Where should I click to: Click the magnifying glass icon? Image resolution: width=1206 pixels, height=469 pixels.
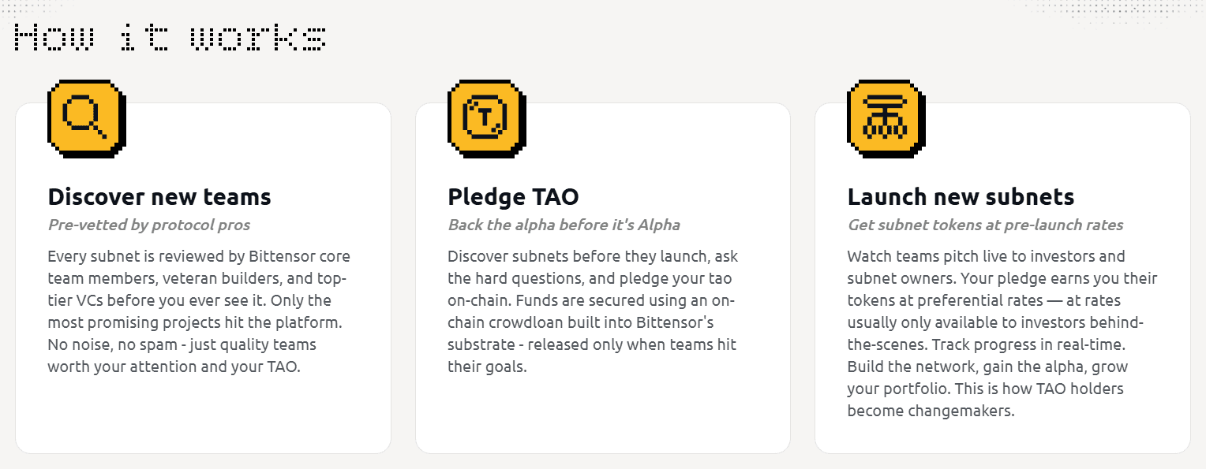[x=85, y=117]
